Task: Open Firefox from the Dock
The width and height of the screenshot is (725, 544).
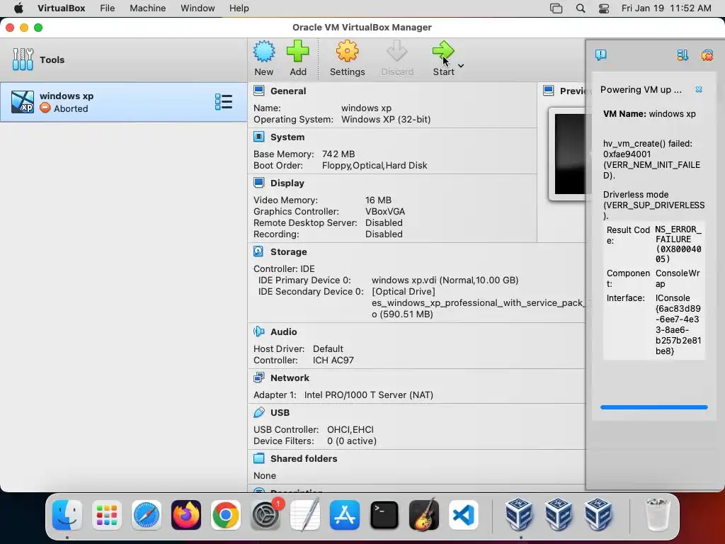Action: pyautogui.click(x=186, y=515)
